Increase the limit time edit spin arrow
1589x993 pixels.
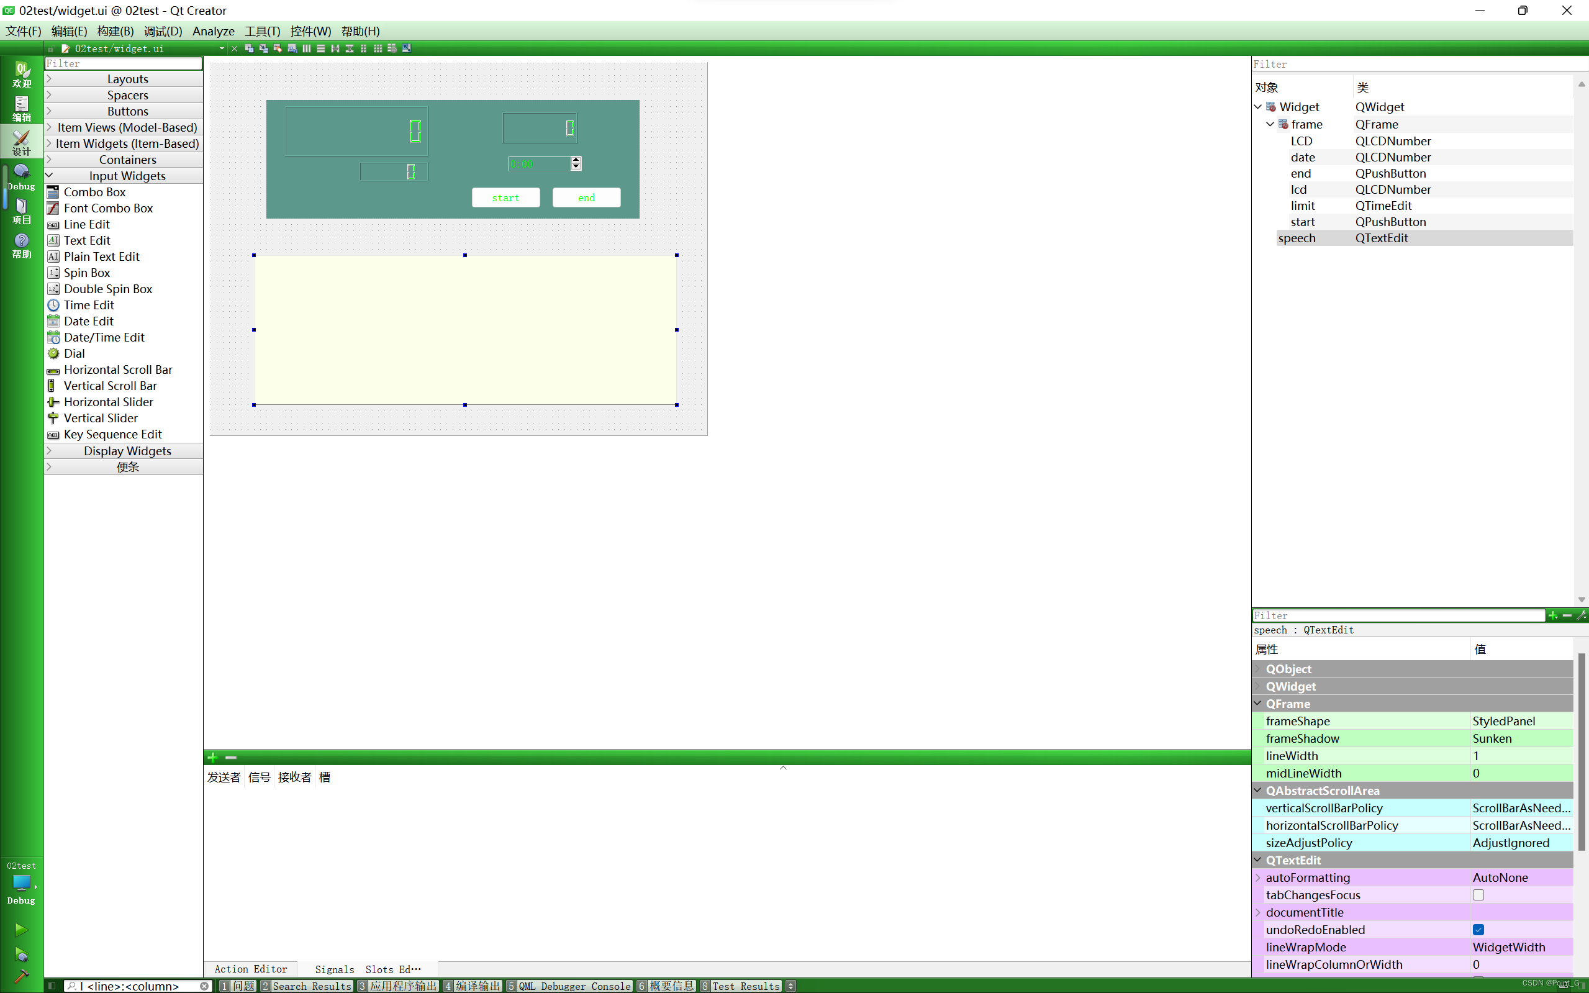tap(576, 160)
